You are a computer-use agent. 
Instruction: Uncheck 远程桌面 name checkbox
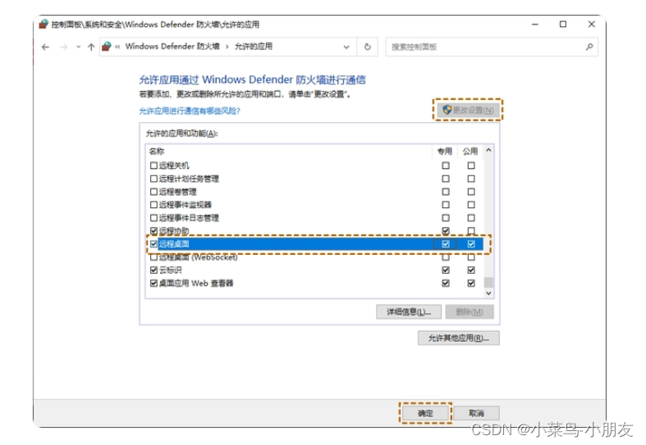pos(153,244)
